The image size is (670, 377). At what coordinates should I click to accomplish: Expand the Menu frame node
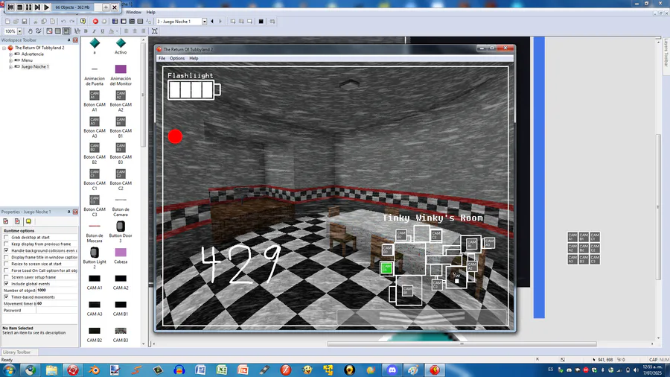[x=10, y=60]
